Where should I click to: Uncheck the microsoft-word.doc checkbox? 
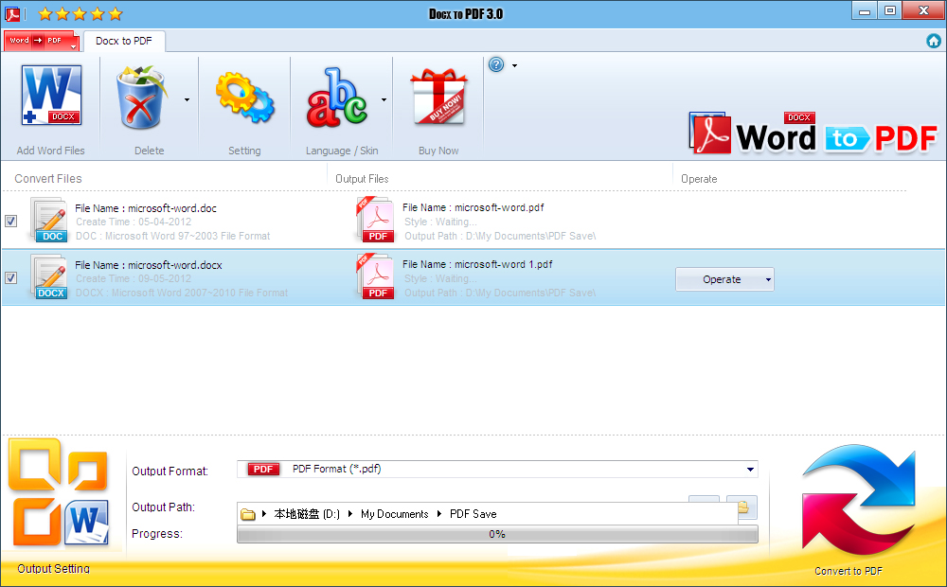10,221
